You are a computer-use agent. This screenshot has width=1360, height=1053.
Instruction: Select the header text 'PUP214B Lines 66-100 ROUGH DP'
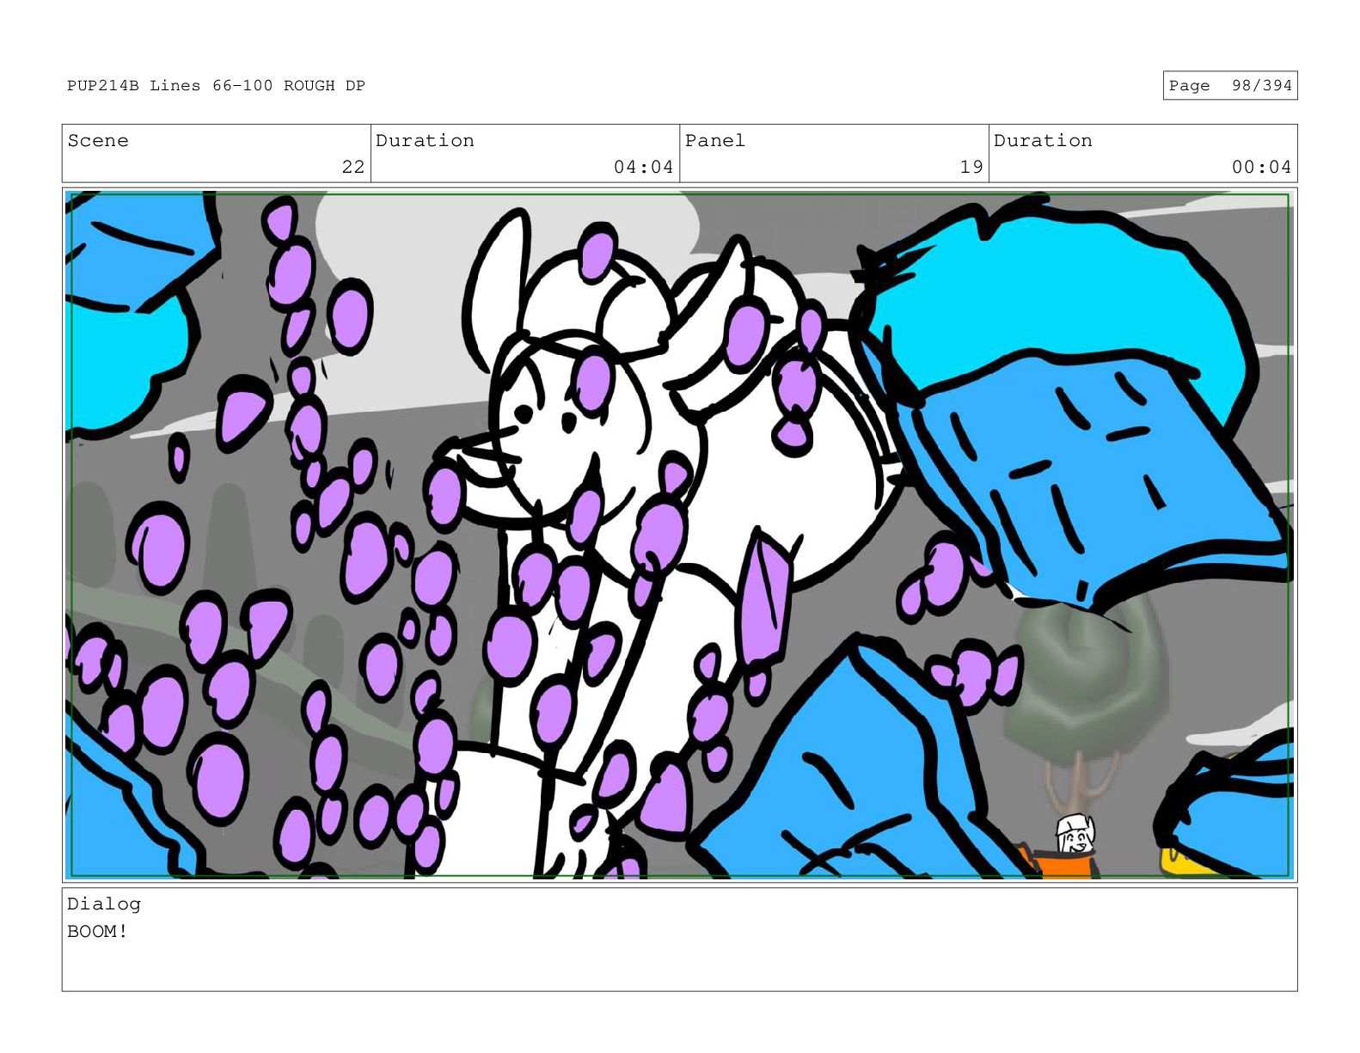coord(216,85)
